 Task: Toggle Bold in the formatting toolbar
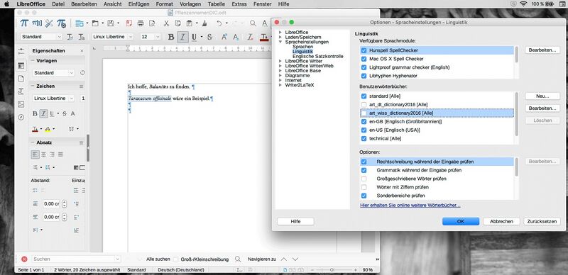tap(171, 37)
